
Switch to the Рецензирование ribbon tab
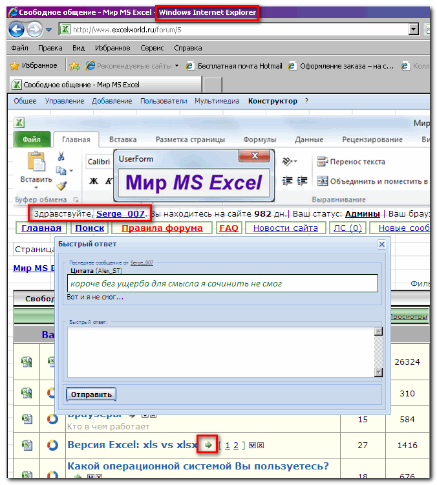pos(372,140)
